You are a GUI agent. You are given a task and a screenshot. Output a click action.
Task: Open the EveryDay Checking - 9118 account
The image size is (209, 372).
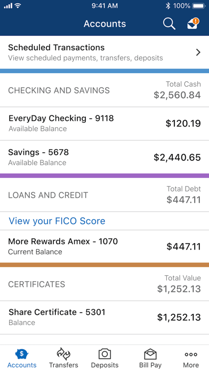click(x=104, y=123)
